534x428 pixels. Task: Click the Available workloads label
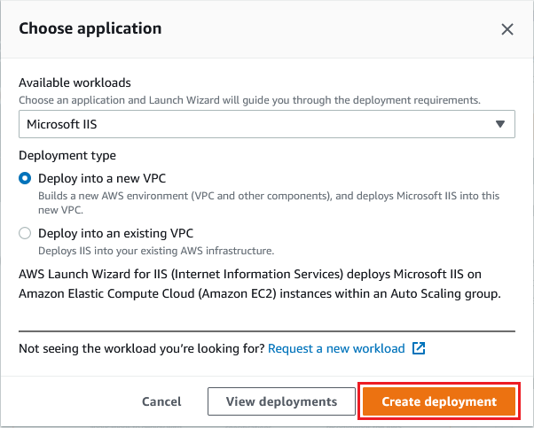point(75,82)
